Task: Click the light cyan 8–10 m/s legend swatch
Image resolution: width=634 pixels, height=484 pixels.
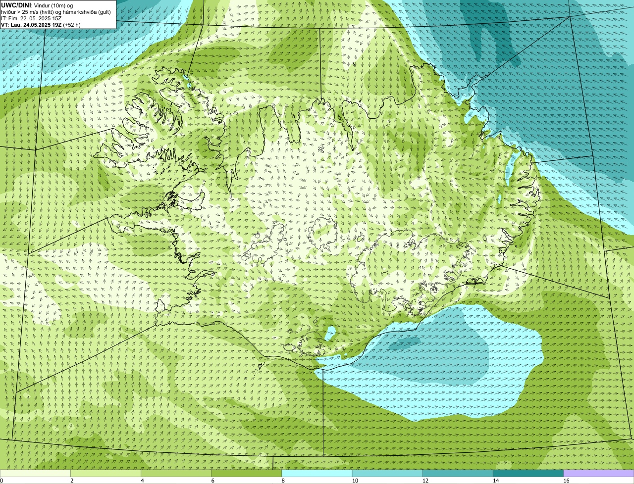Action: click(x=317, y=473)
